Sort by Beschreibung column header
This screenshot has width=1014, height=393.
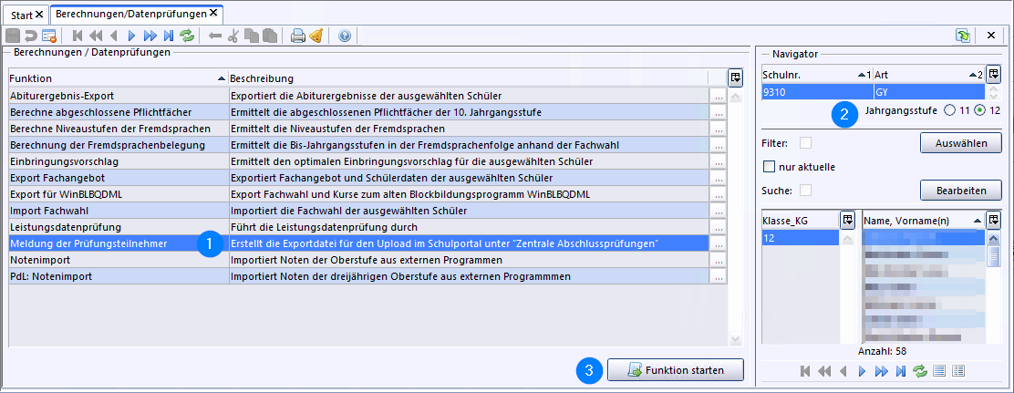coord(469,78)
